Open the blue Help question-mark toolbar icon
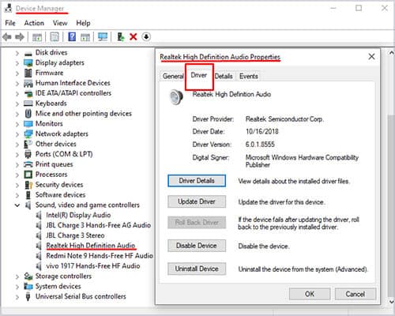This screenshot has width=395, height=316. 72,36
